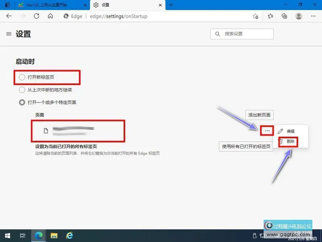
Task: Open Settings and more menu
Action: click(313, 16)
